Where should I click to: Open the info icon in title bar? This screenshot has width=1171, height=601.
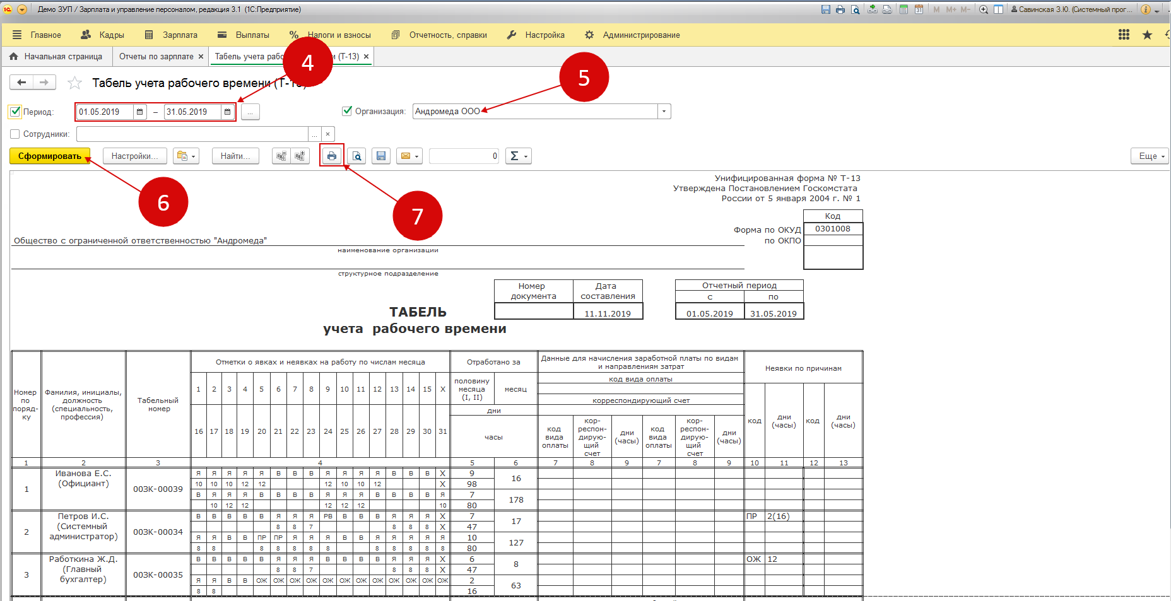[x=1146, y=9]
